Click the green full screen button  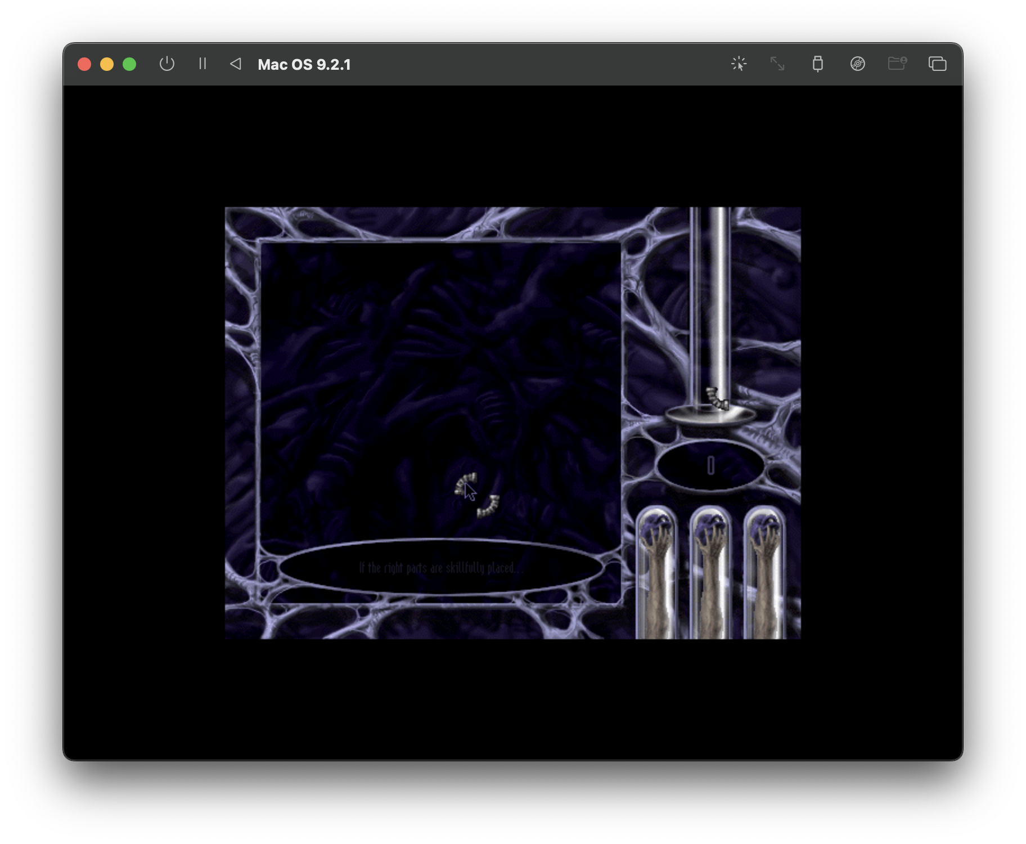point(129,64)
